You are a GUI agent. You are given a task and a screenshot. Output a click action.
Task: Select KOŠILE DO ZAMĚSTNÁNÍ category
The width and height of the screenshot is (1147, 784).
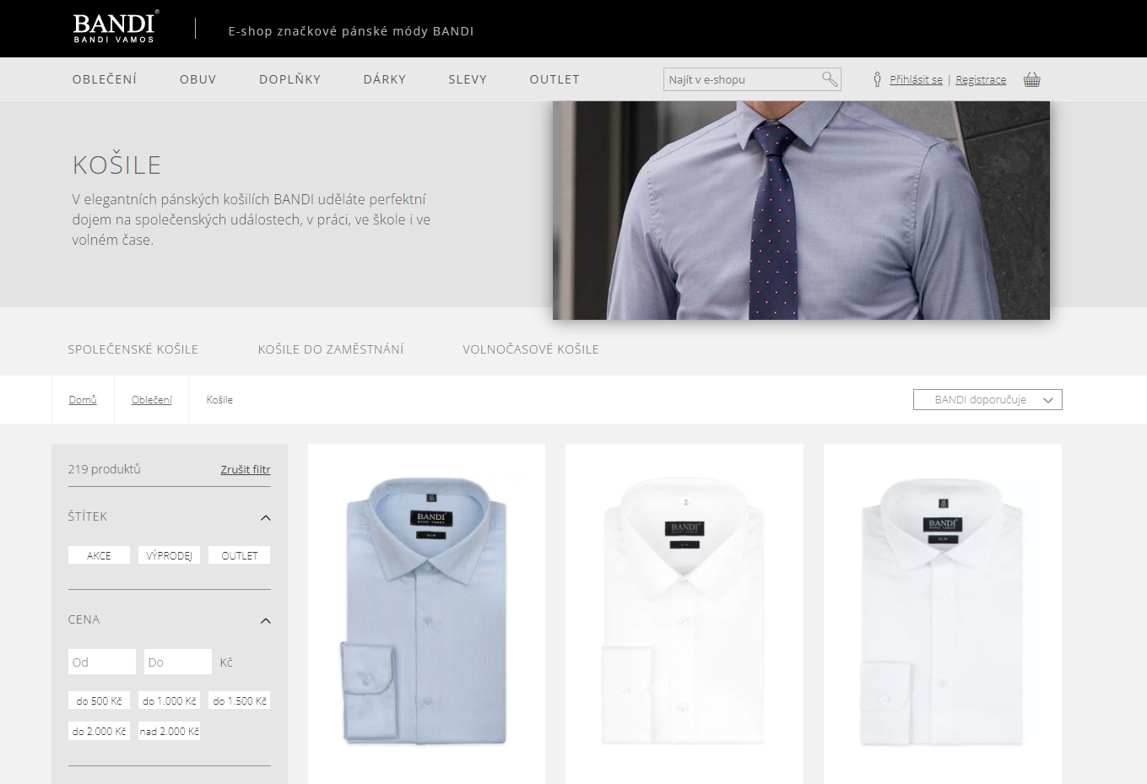331,349
